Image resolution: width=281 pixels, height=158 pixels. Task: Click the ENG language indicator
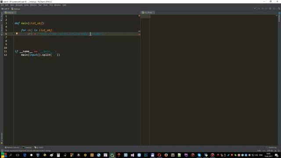coord(261,155)
